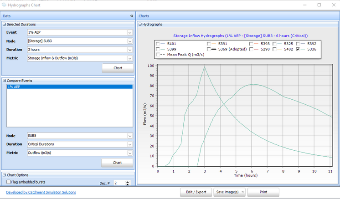Uncheck the 5336 series checkbox
This screenshot has height=199, width=340.
pos(298,49)
